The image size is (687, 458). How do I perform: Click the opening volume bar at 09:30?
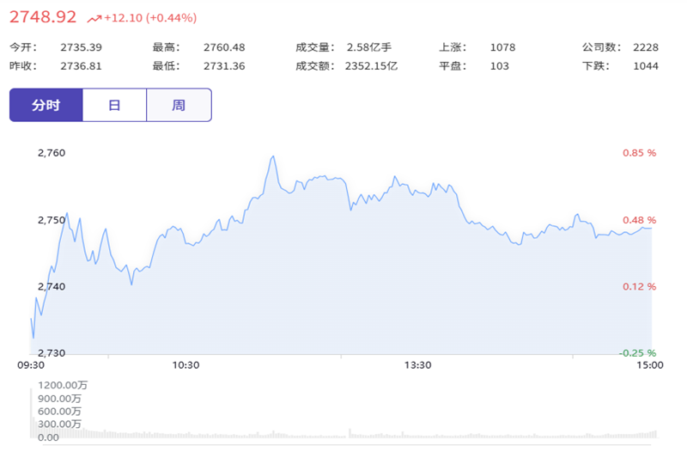point(32,413)
